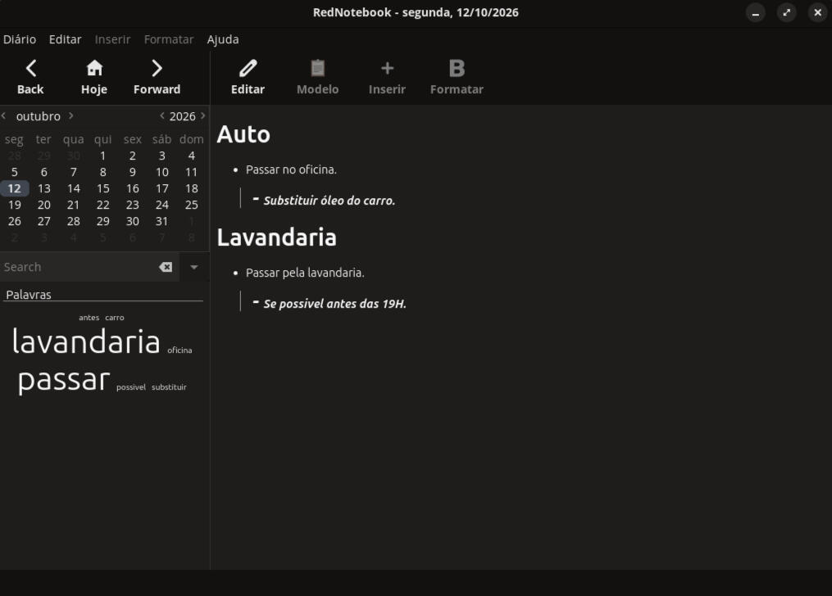Click 'Se possivel antes das 19H.' line
The image size is (832, 596).
point(334,304)
